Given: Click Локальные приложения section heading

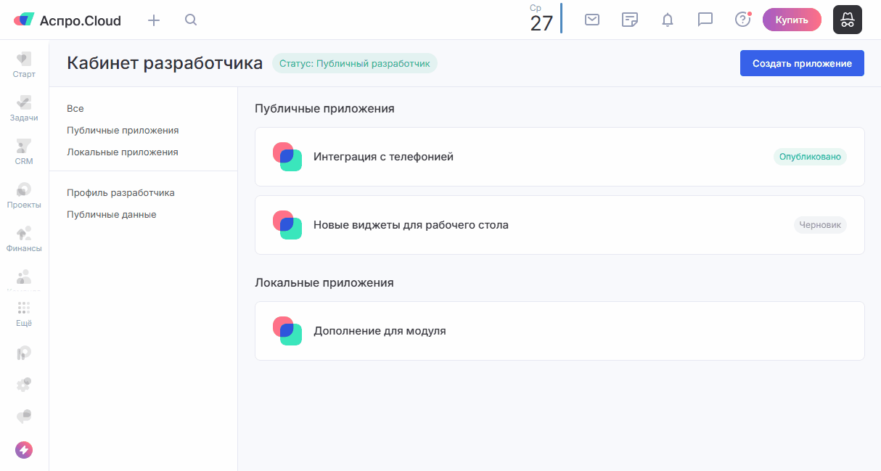Looking at the screenshot, I should pos(324,282).
